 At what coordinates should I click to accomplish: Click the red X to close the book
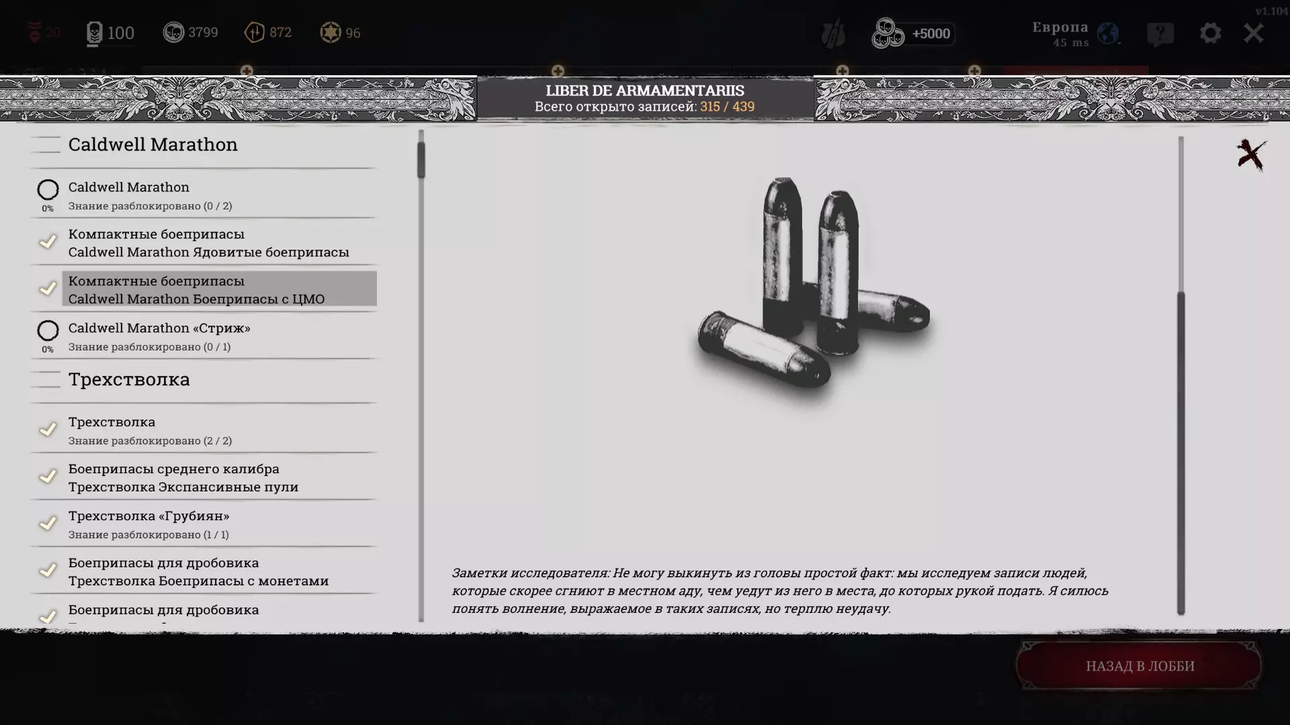tap(1251, 155)
